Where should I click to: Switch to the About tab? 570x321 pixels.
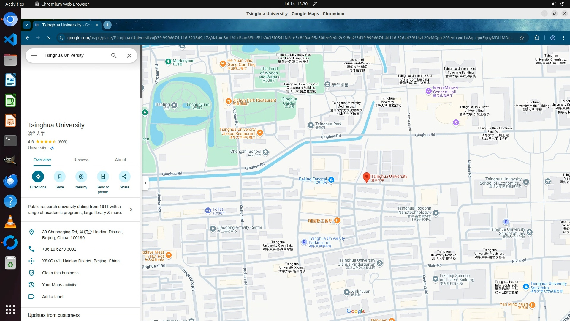point(121,160)
